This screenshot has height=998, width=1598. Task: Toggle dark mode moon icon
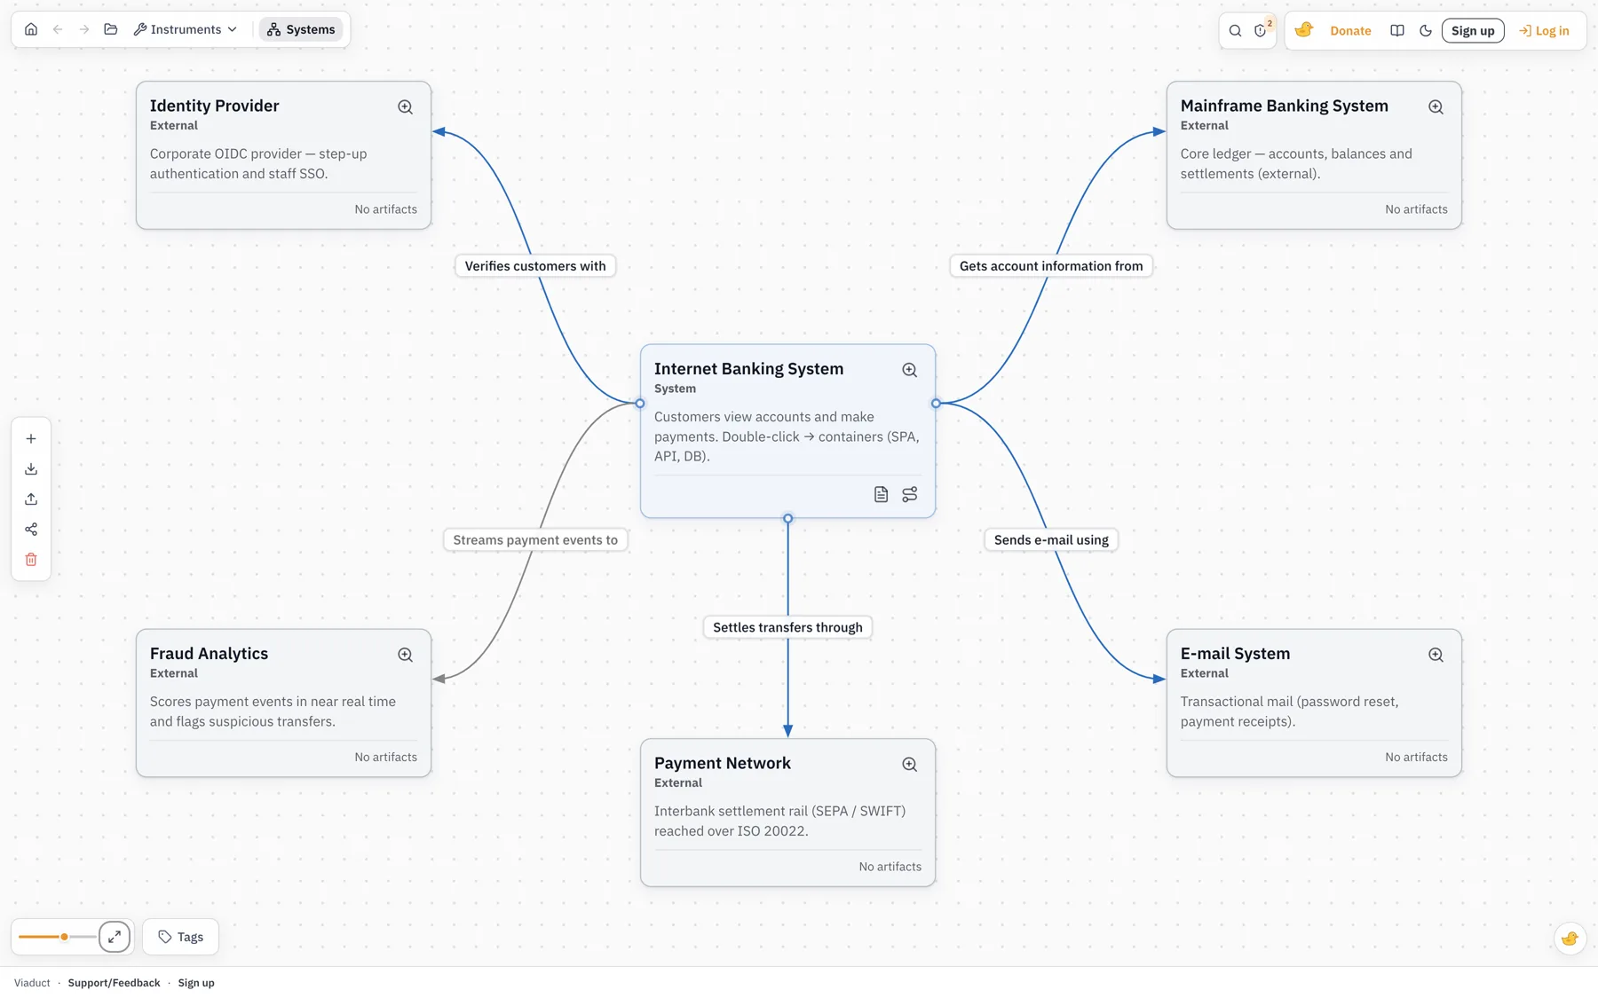click(x=1426, y=30)
